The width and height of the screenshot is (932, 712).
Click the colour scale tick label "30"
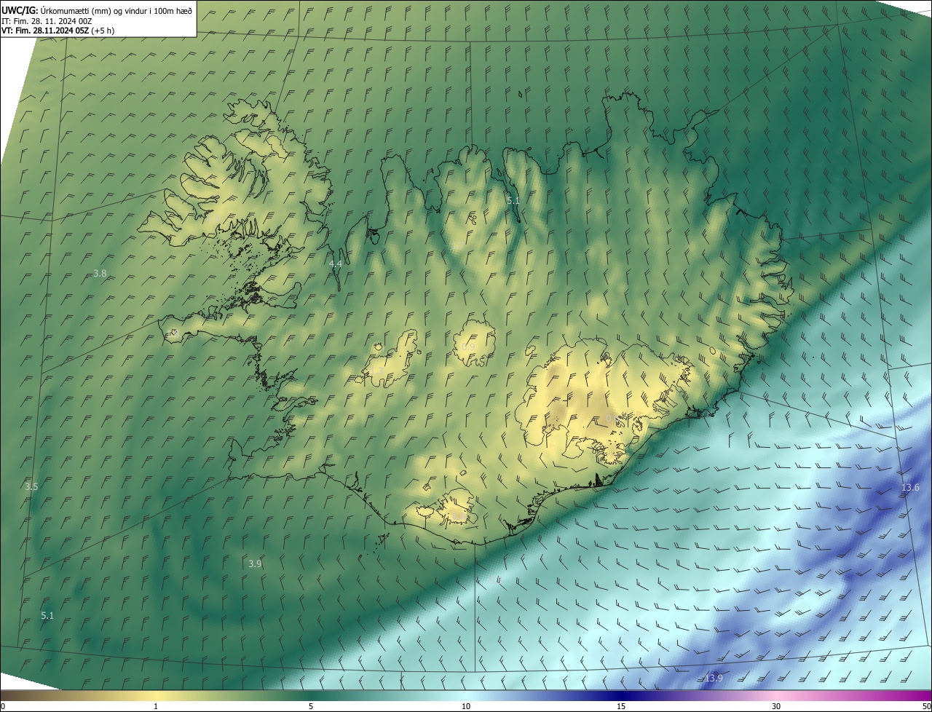(776, 706)
